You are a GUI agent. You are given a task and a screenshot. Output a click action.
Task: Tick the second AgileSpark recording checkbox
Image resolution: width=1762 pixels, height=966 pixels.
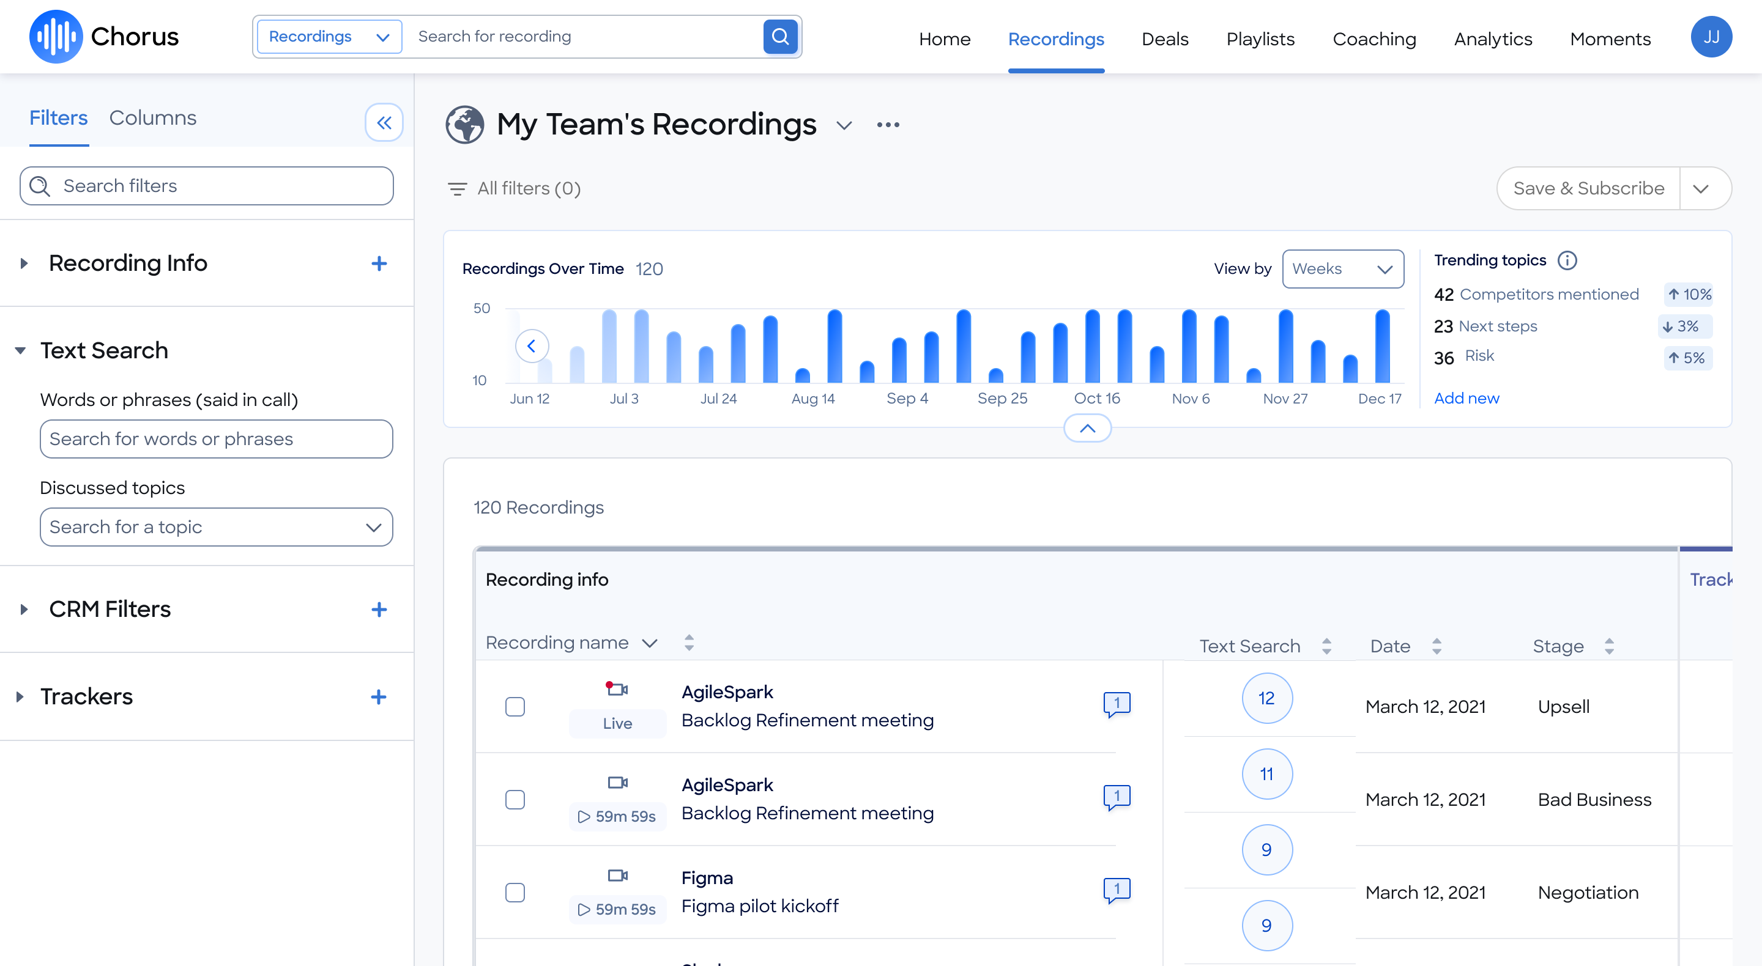pyautogui.click(x=515, y=799)
